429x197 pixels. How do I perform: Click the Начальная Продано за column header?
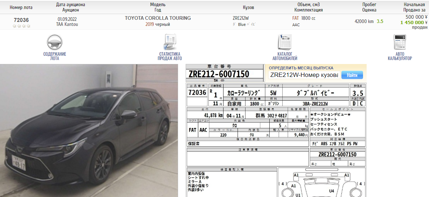pos(415,7)
